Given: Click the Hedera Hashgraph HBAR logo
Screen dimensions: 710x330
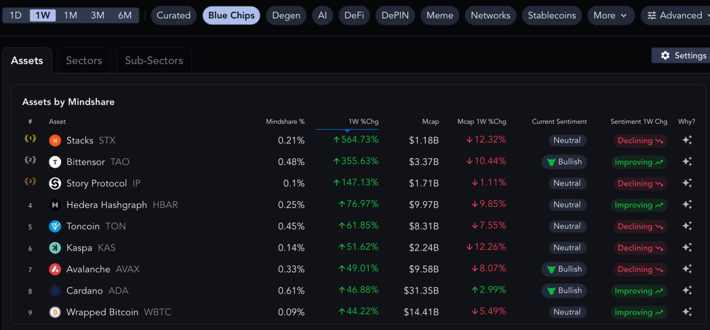Looking at the screenshot, I should pyautogui.click(x=55, y=205).
